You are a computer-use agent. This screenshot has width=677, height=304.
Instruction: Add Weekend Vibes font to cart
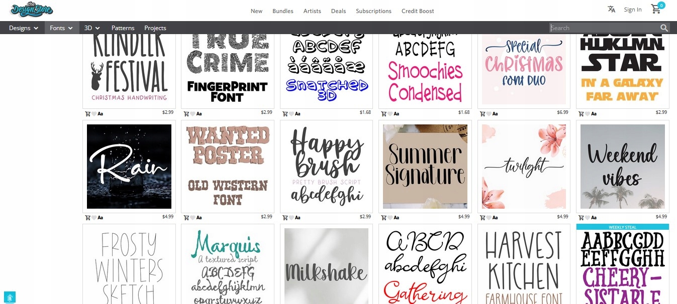click(x=581, y=218)
